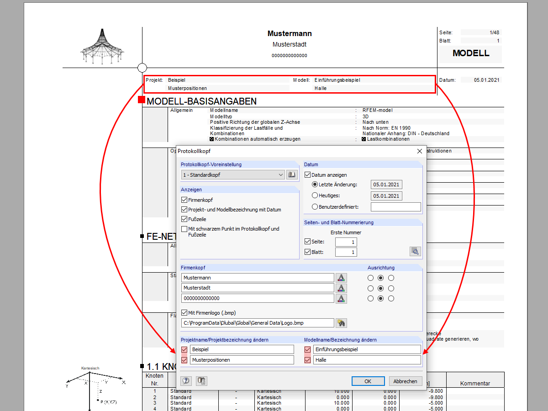Screen dimensions: 548x411
Task: Open the header presets library book icon
Action: (x=291, y=174)
